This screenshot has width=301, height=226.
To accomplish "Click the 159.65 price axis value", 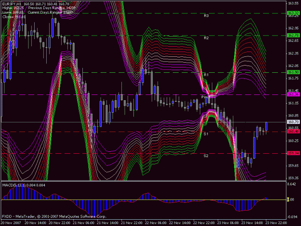I will pos(293,166).
